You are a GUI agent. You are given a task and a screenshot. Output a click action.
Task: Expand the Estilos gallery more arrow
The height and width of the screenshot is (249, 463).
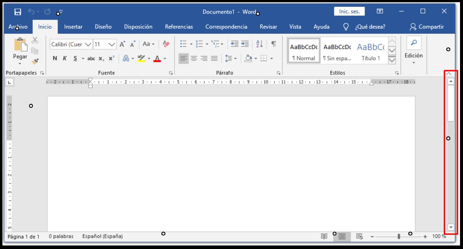[392, 60]
